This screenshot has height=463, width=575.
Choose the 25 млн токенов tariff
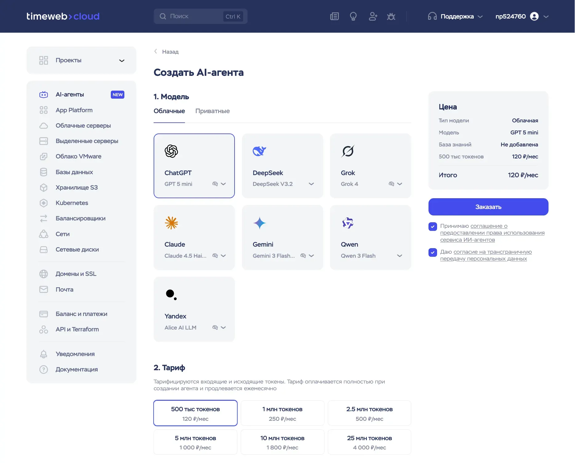click(x=369, y=442)
